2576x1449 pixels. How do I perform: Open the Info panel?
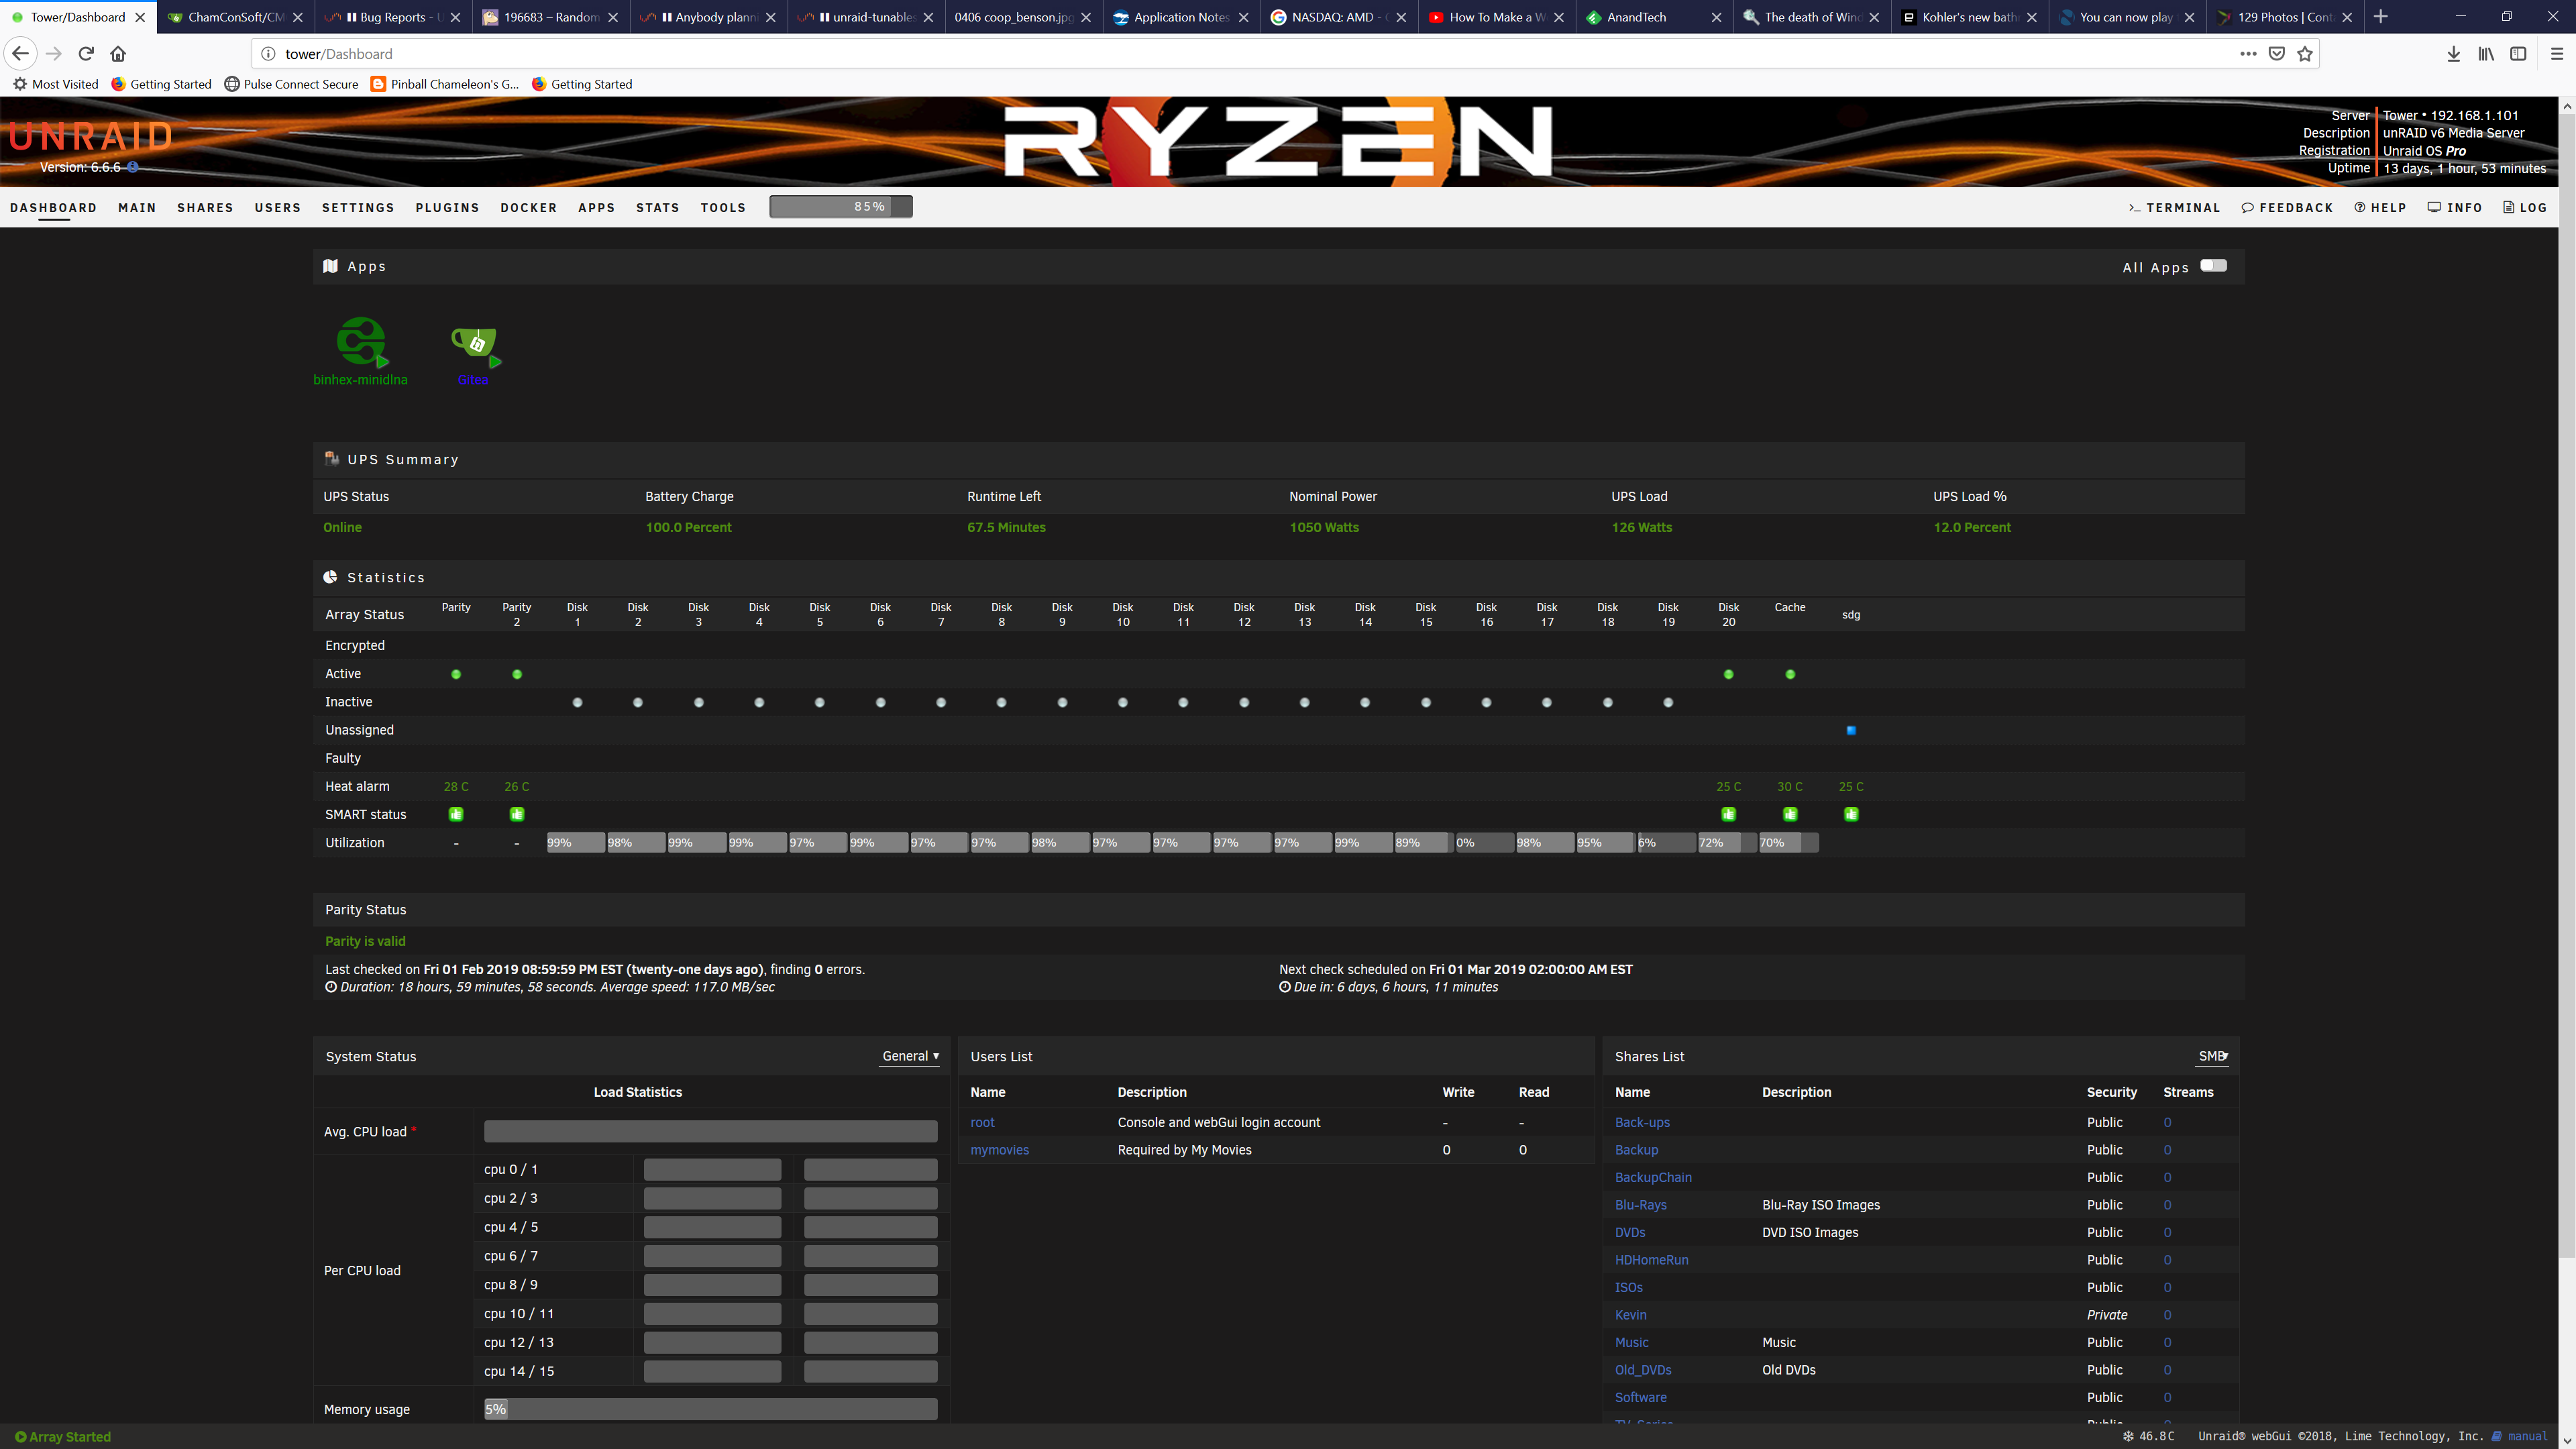(x=2455, y=208)
